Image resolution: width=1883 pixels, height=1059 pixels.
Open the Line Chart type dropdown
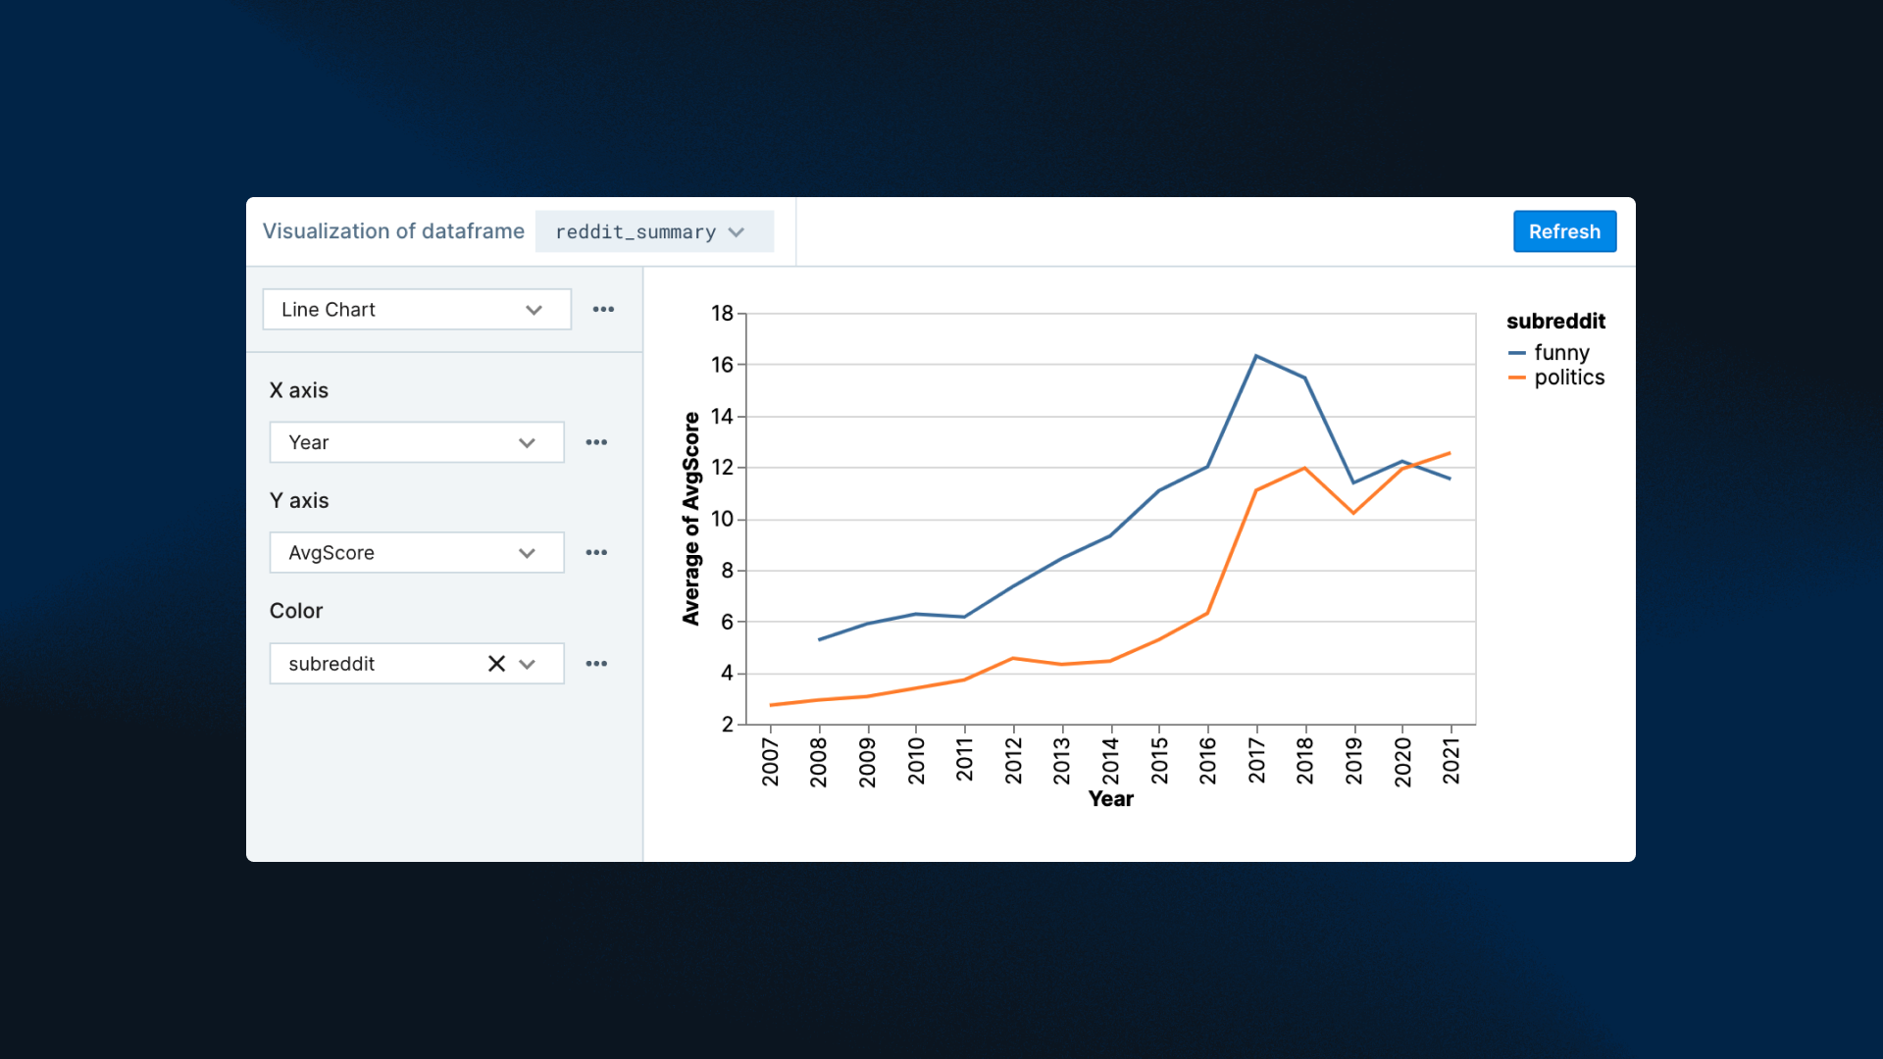tap(417, 310)
